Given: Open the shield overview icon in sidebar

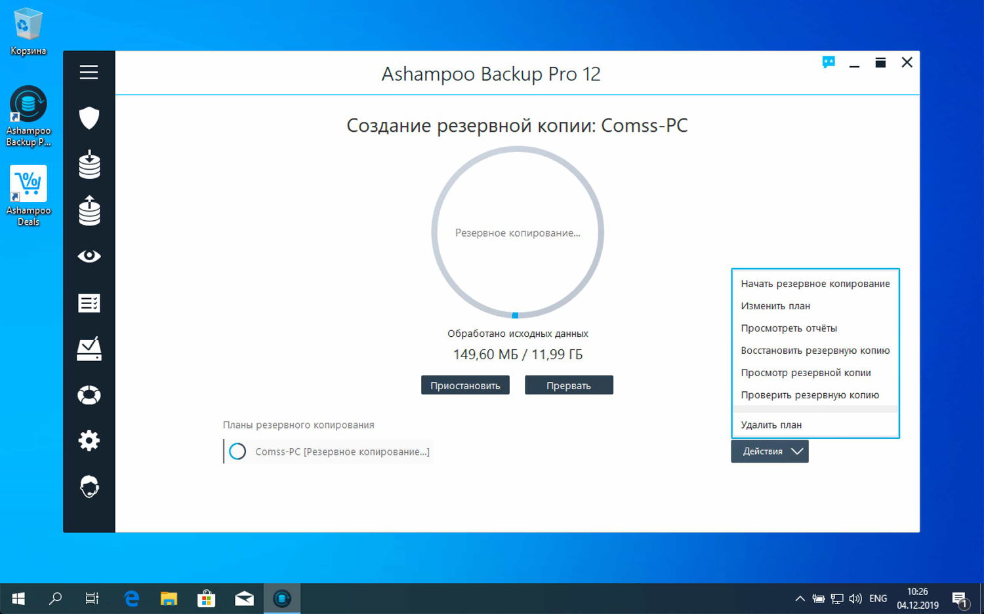Looking at the screenshot, I should click(89, 118).
